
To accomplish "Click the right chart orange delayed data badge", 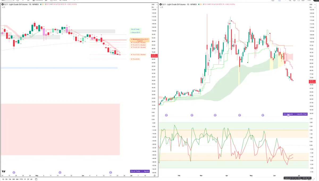I will coord(200,5).
